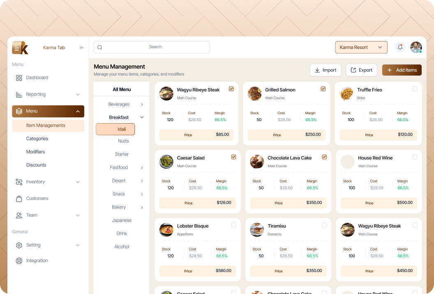
Task: Select the Idali subcategory
Action: coord(115,129)
